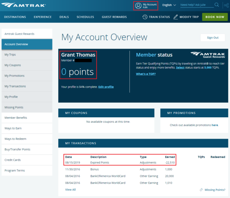The height and width of the screenshot is (198, 230).
Task: Open My Promotions in sidebar
Action: click(x=27, y=76)
